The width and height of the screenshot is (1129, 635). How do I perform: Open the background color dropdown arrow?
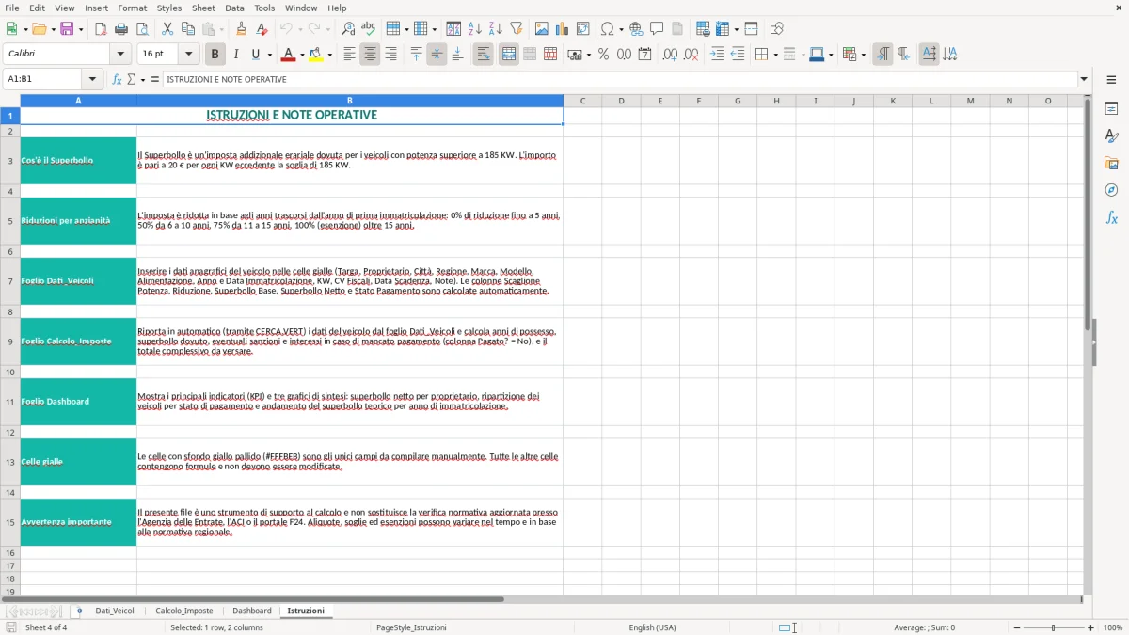point(329,55)
